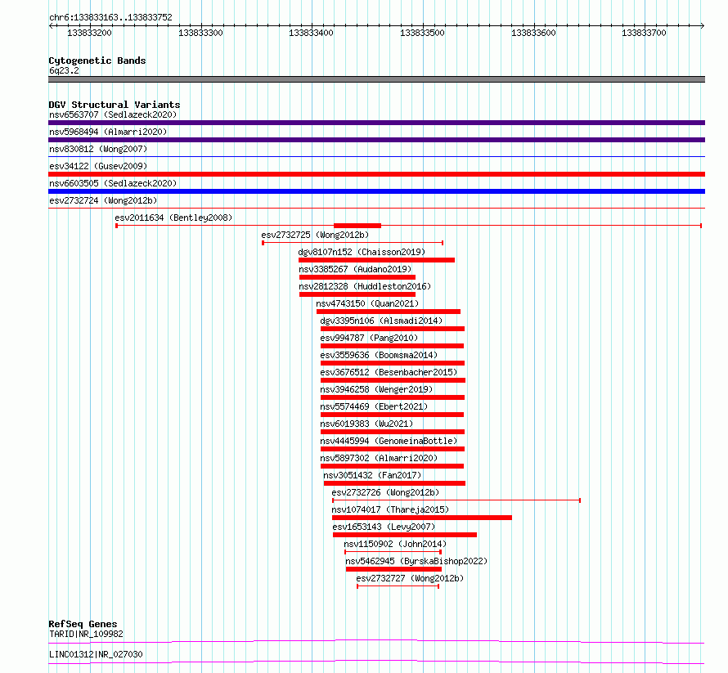Select the gray 6q23.2 band bar
This screenshot has width=728, height=673.
click(x=376, y=79)
